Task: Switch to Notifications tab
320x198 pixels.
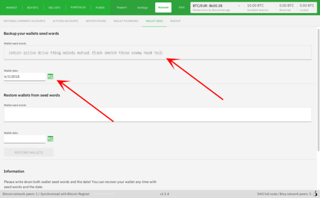Action: point(96,21)
